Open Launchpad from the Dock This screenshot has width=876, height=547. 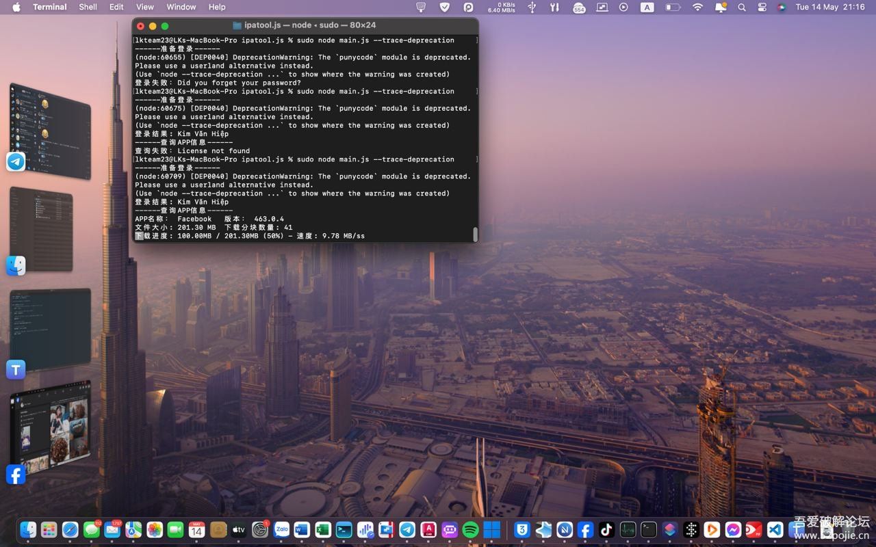pyautogui.click(x=49, y=529)
